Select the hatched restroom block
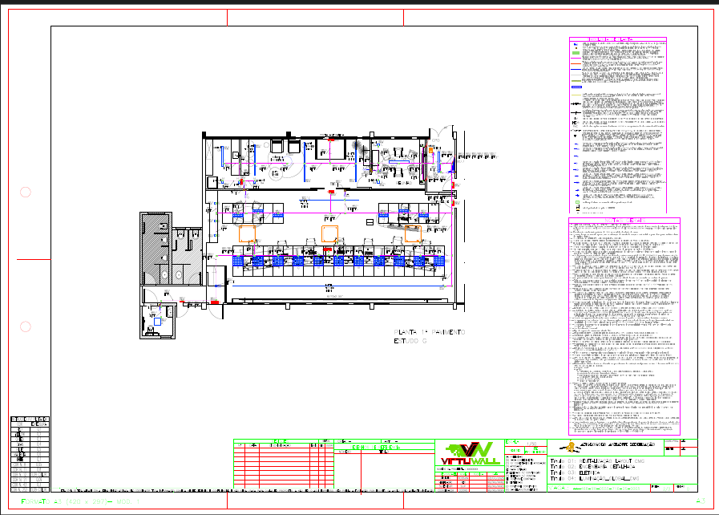 click(156, 249)
